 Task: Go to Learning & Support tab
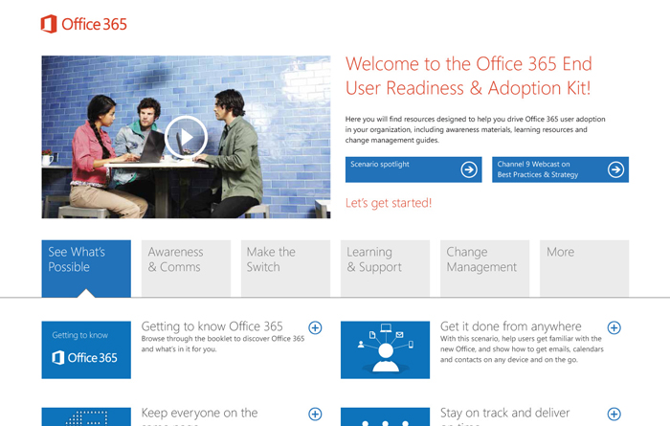pos(385,268)
